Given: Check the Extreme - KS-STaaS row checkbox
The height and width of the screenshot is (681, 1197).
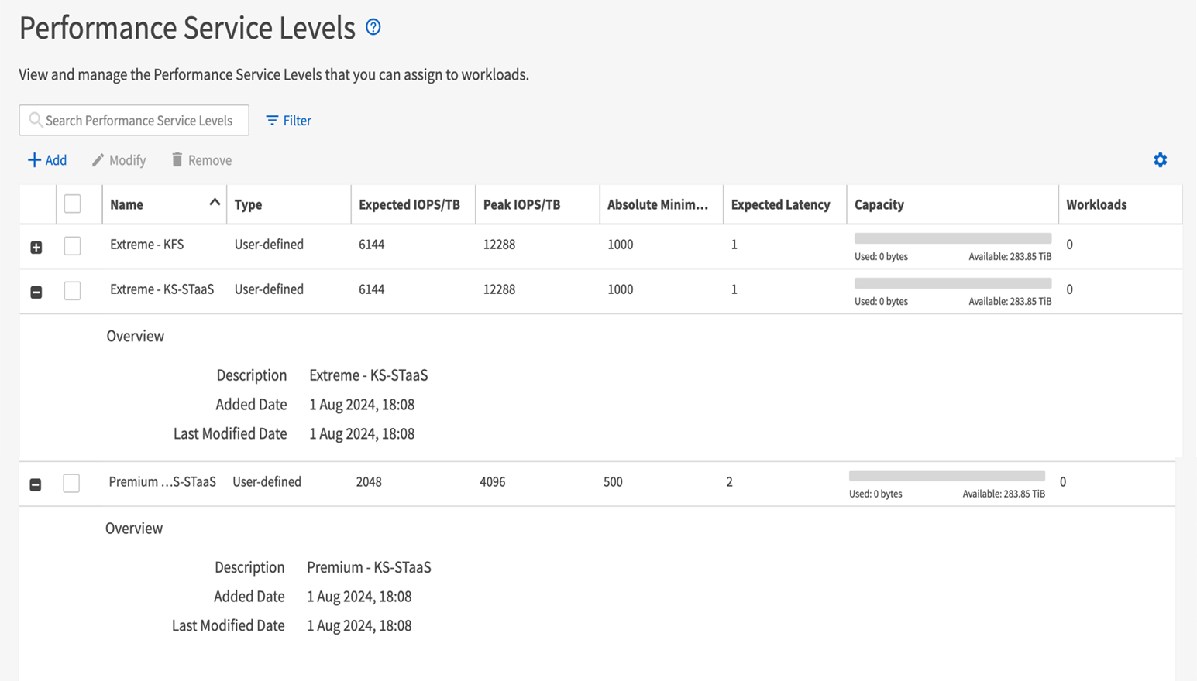Looking at the screenshot, I should pos(72,291).
